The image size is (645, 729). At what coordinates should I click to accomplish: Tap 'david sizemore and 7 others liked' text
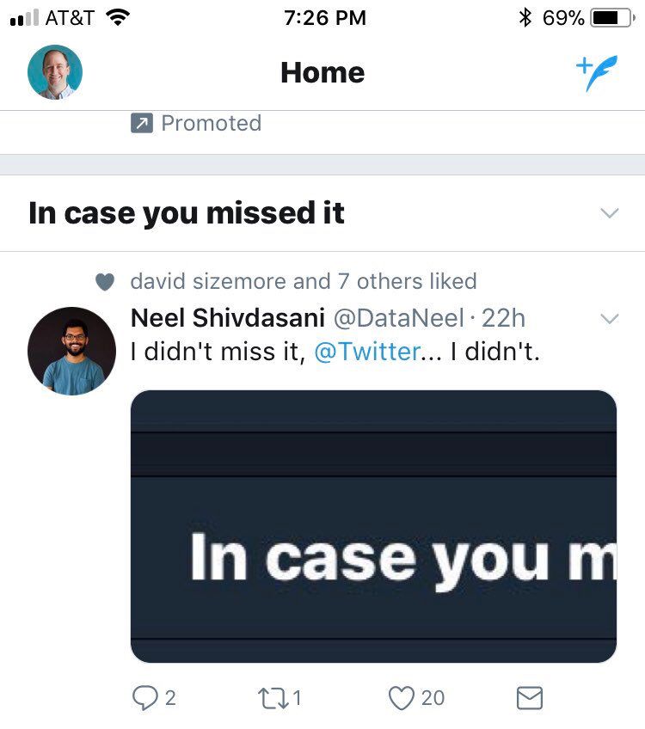point(303,281)
